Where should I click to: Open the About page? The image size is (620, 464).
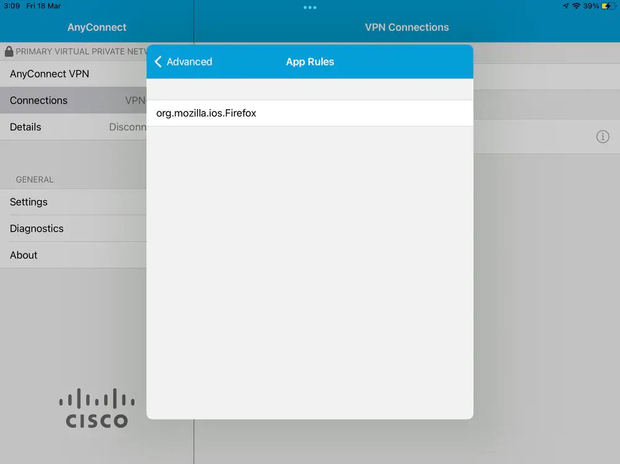24,255
